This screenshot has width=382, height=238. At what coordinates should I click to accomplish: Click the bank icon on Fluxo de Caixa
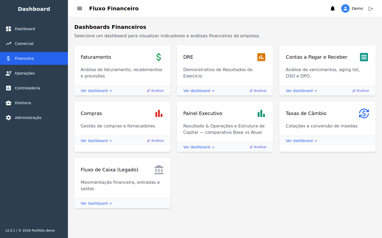tap(159, 170)
